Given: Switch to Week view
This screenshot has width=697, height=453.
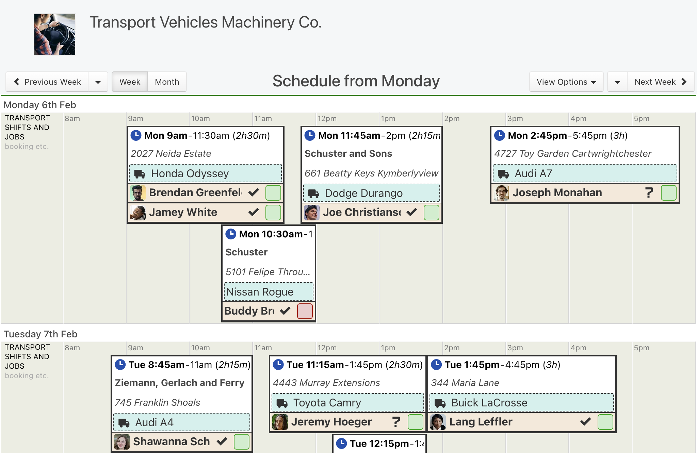Looking at the screenshot, I should (130, 82).
